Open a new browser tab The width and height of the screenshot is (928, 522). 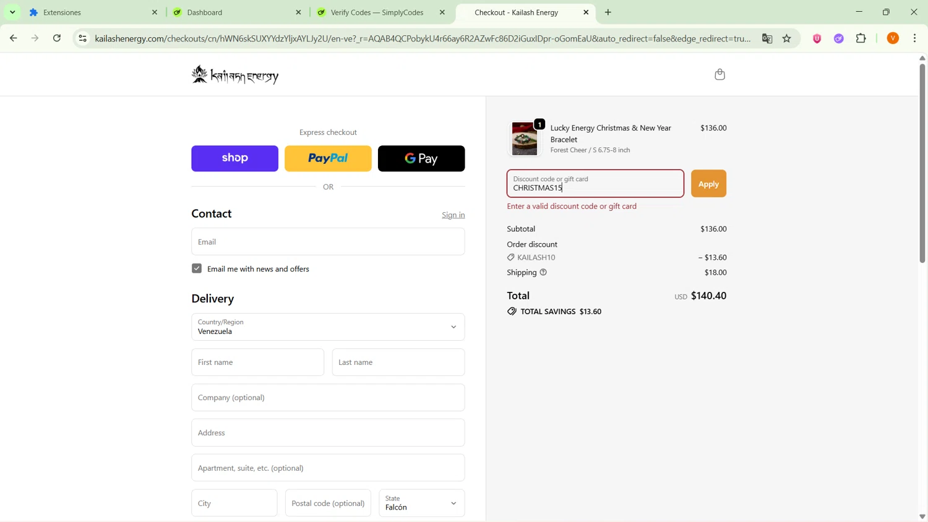[608, 12]
